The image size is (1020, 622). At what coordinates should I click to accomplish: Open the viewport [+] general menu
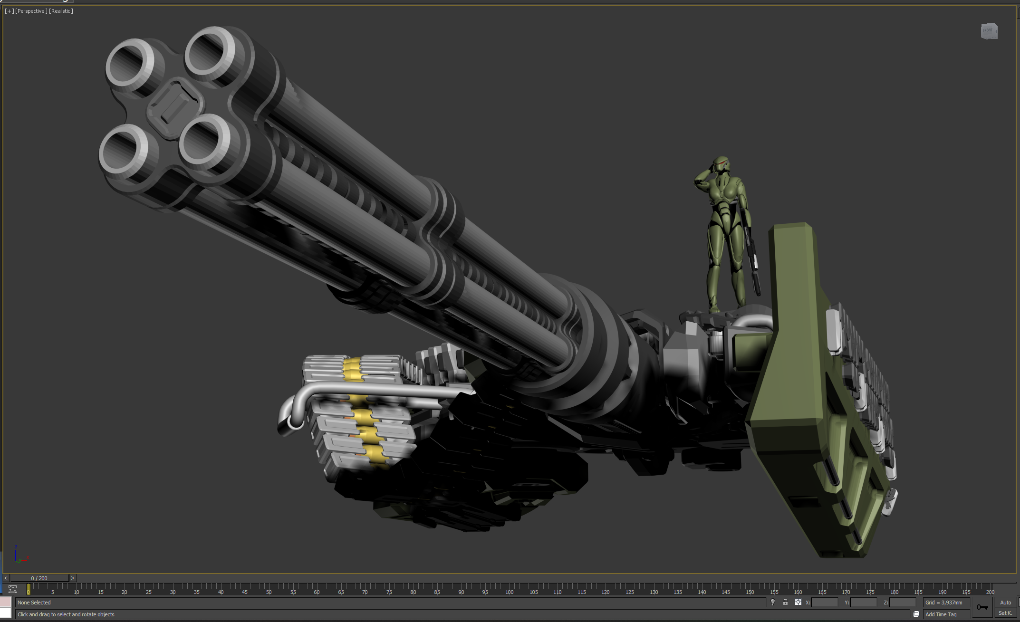(x=9, y=11)
